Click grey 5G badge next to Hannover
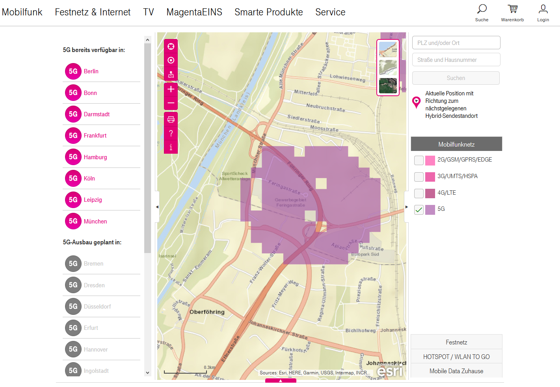Viewport: 560px width, 387px height. (73, 349)
